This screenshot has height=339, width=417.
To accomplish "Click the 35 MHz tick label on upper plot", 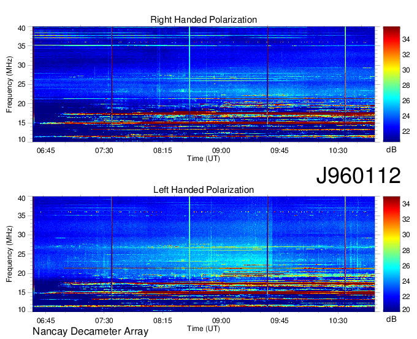I will click(x=21, y=46).
